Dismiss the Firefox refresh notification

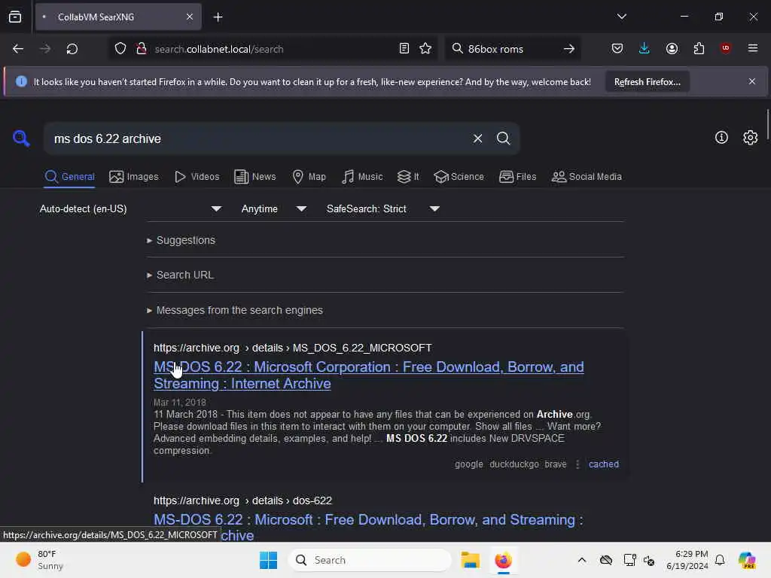click(752, 81)
